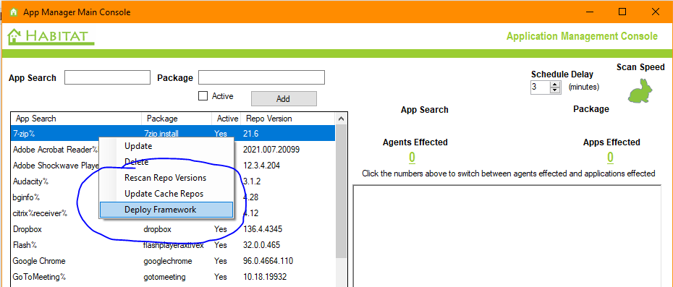Screen dimensions: 673x287
Task: Click the gotomeeting package cell
Action: pyautogui.click(x=164, y=277)
